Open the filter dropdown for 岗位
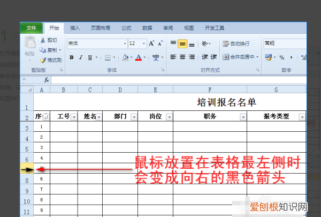Screen dimensions: 321x217 pyautogui.click(x=169, y=117)
